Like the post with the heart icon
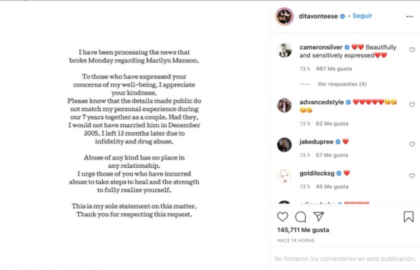Image resolution: width=420 pixels, height=270 pixels. pyautogui.click(x=282, y=216)
